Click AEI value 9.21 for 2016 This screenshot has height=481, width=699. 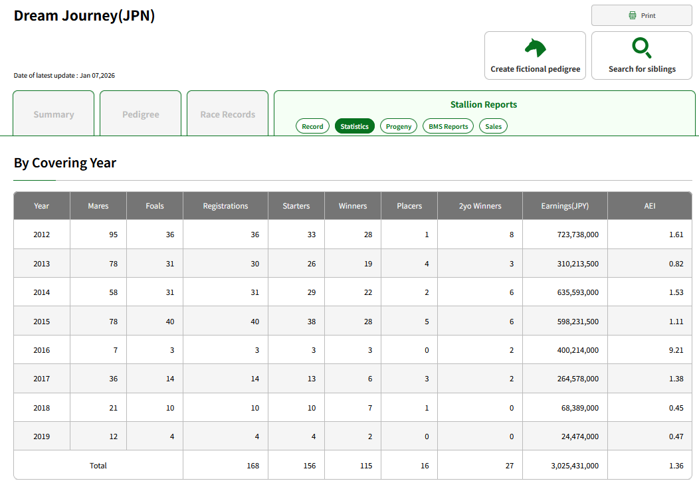tap(676, 350)
